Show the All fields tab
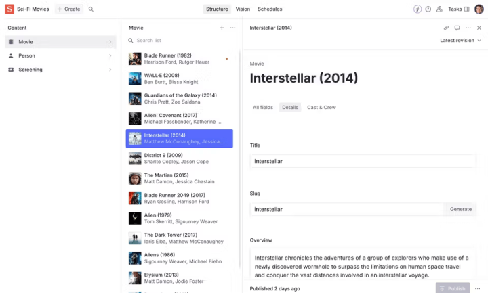Screen dimensions: 488x293 [263, 107]
